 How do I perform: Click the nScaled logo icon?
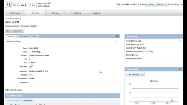pyautogui.click(x=8, y=5)
